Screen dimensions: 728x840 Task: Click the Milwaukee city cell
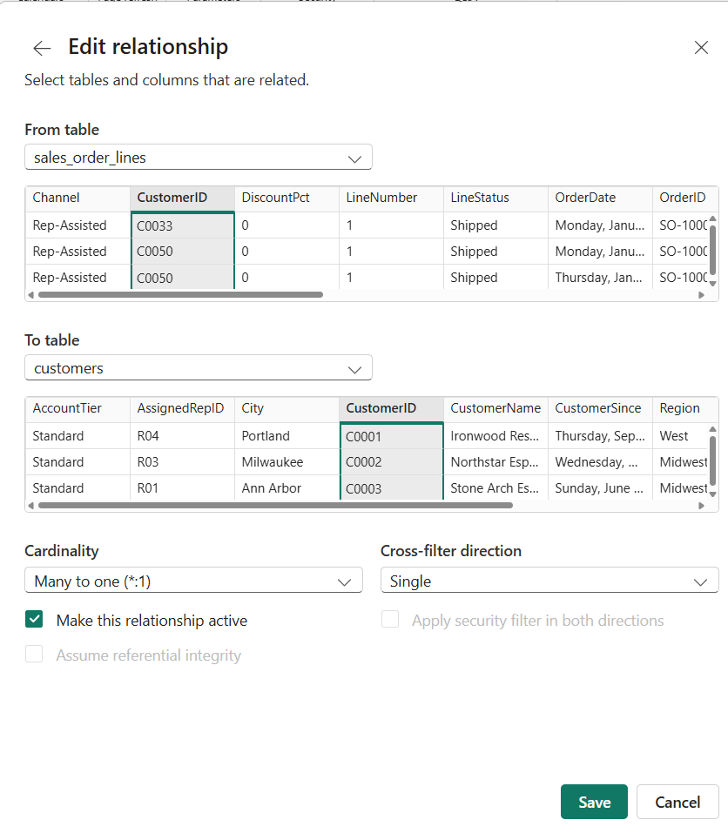[286, 462]
